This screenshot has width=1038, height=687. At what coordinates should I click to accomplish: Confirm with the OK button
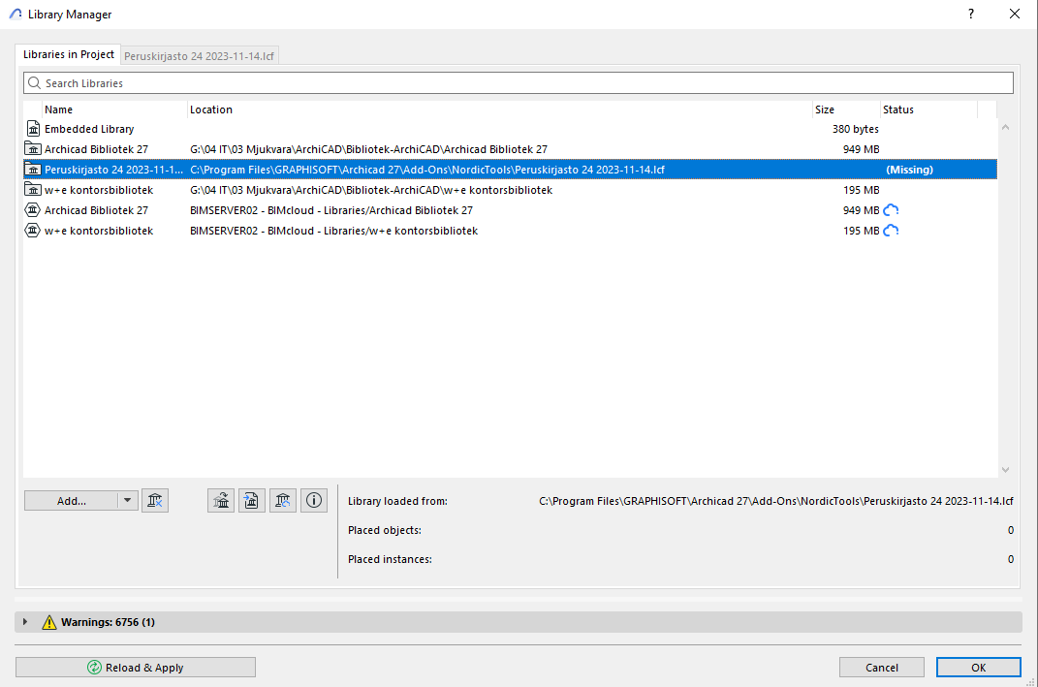pyautogui.click(x=978, y=667)
